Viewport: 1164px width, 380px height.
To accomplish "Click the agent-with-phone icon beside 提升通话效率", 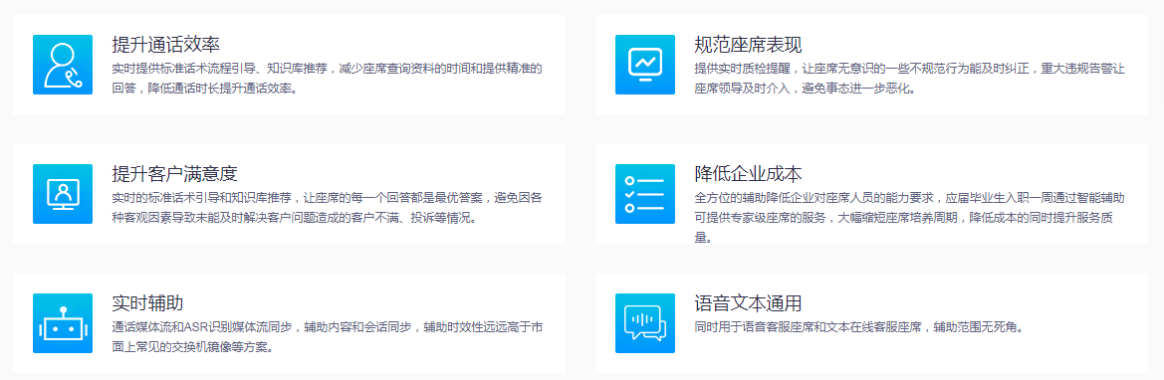I will coord(63,65).
